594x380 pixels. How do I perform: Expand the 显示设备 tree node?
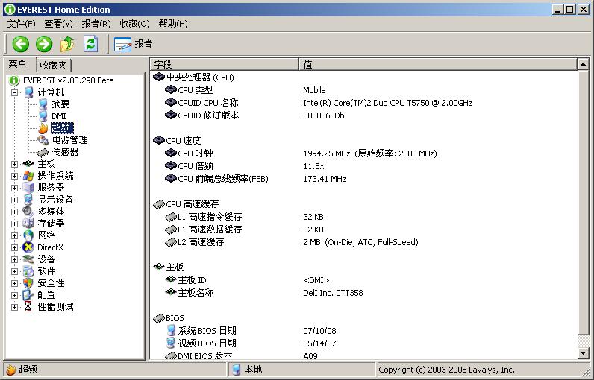pos(14,200)
